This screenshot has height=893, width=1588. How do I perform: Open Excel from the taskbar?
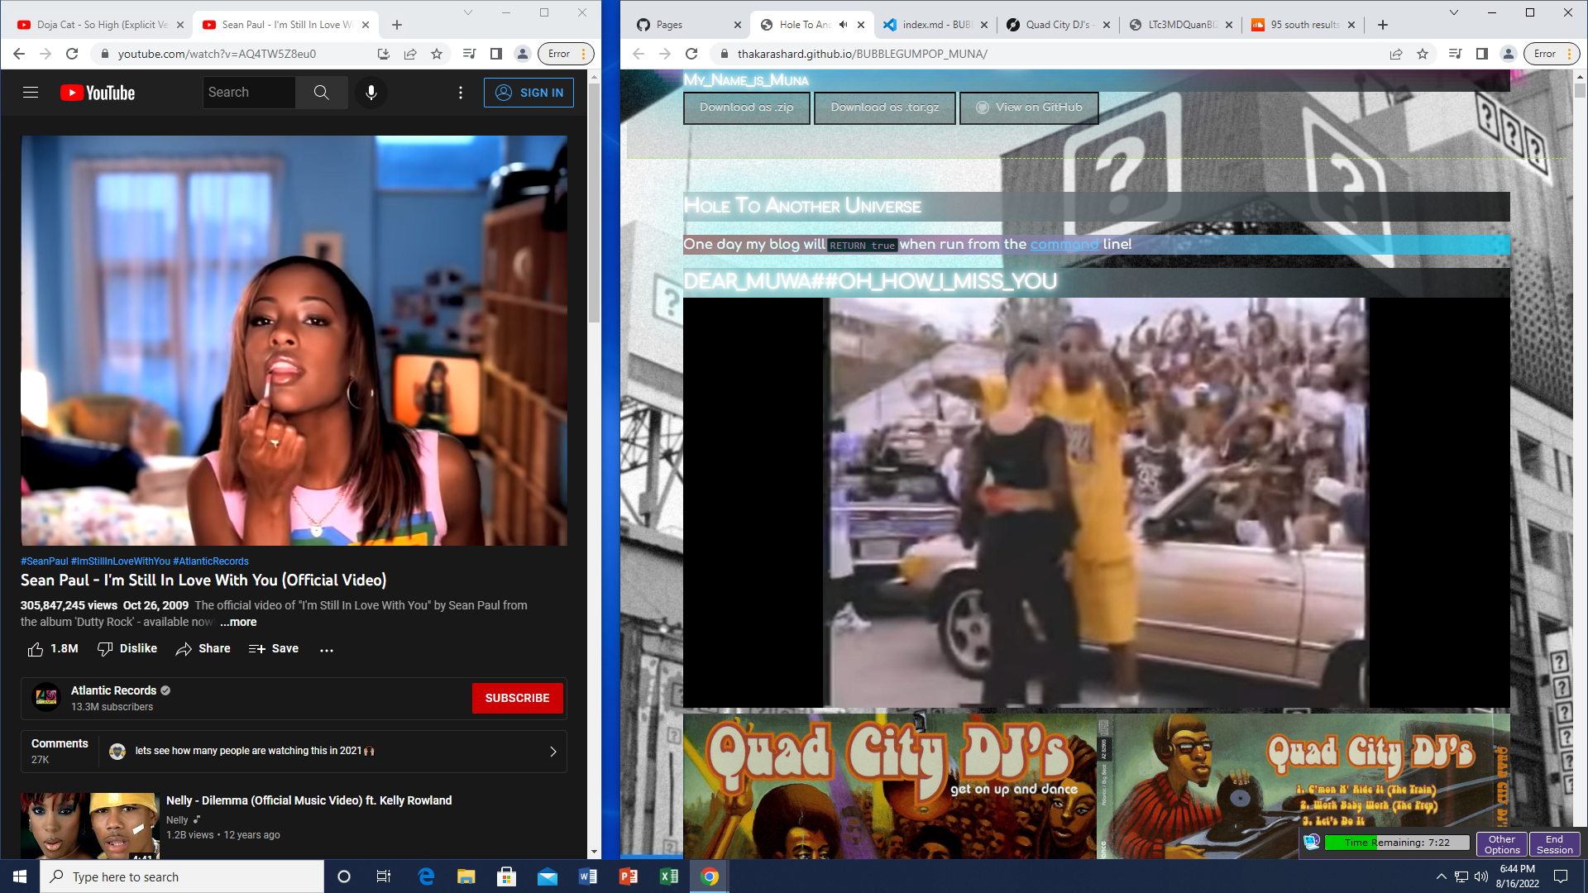click(669, 876)
